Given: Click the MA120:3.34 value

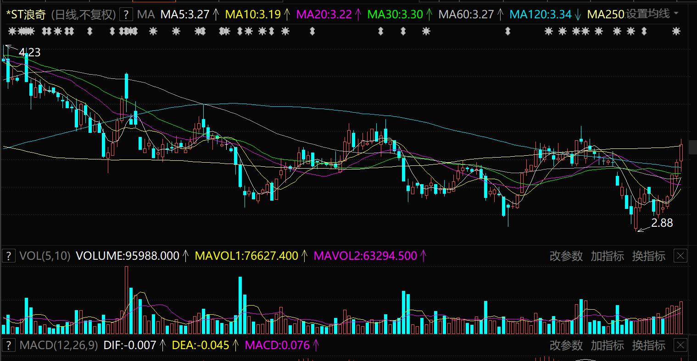Looking at the screenshot, I should coord(541,15).
